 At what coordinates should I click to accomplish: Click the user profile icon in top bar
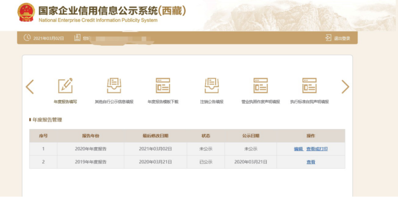[77, 38]
